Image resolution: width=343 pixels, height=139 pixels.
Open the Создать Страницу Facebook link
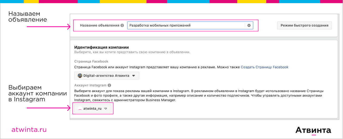pyautogui.click(x=264, y=67)
